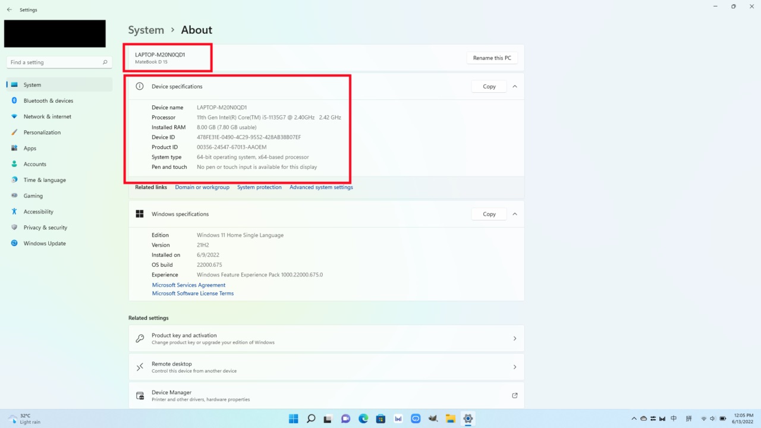
Task: Open Product key and activation
Action: (326, 338)
